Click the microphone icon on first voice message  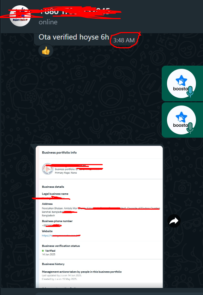190,92
